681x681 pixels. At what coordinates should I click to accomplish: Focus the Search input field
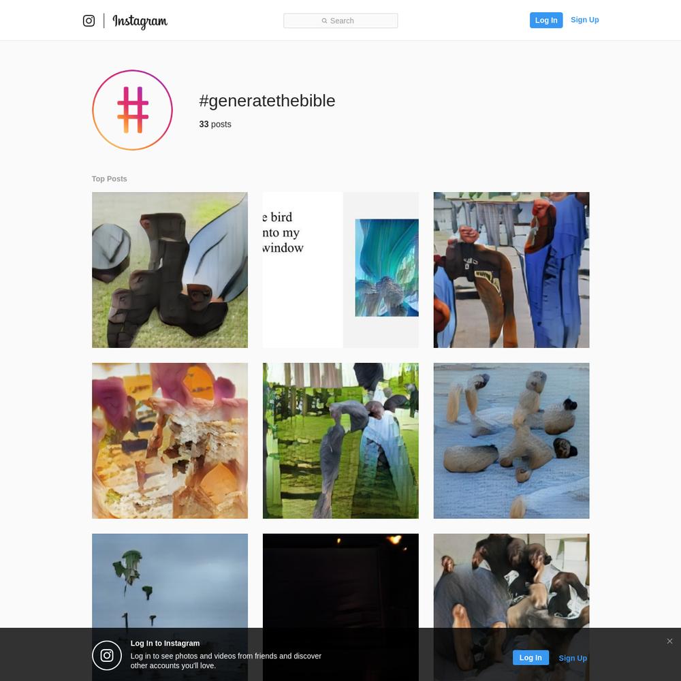click(x=340, y=21)
